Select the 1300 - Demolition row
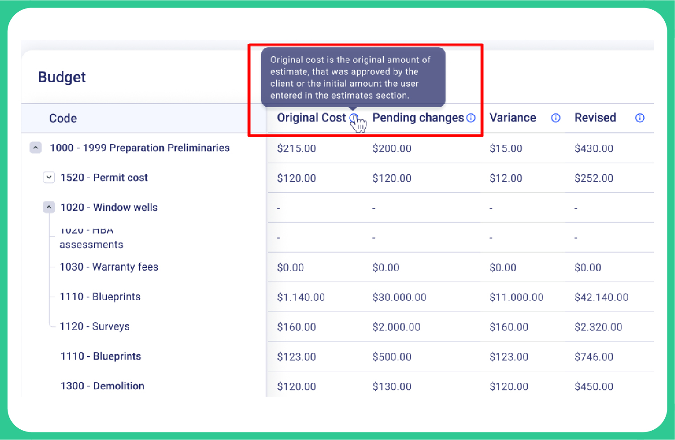 click(x=102, y=386)
